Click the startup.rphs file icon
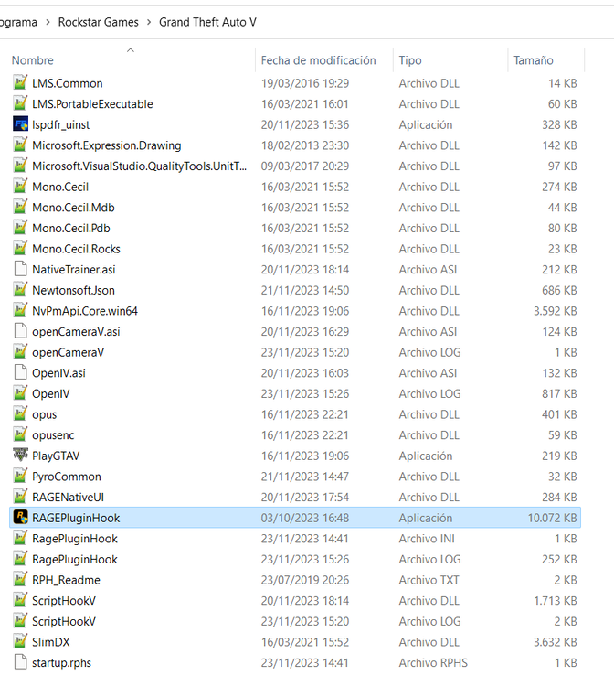 [20, 662]
